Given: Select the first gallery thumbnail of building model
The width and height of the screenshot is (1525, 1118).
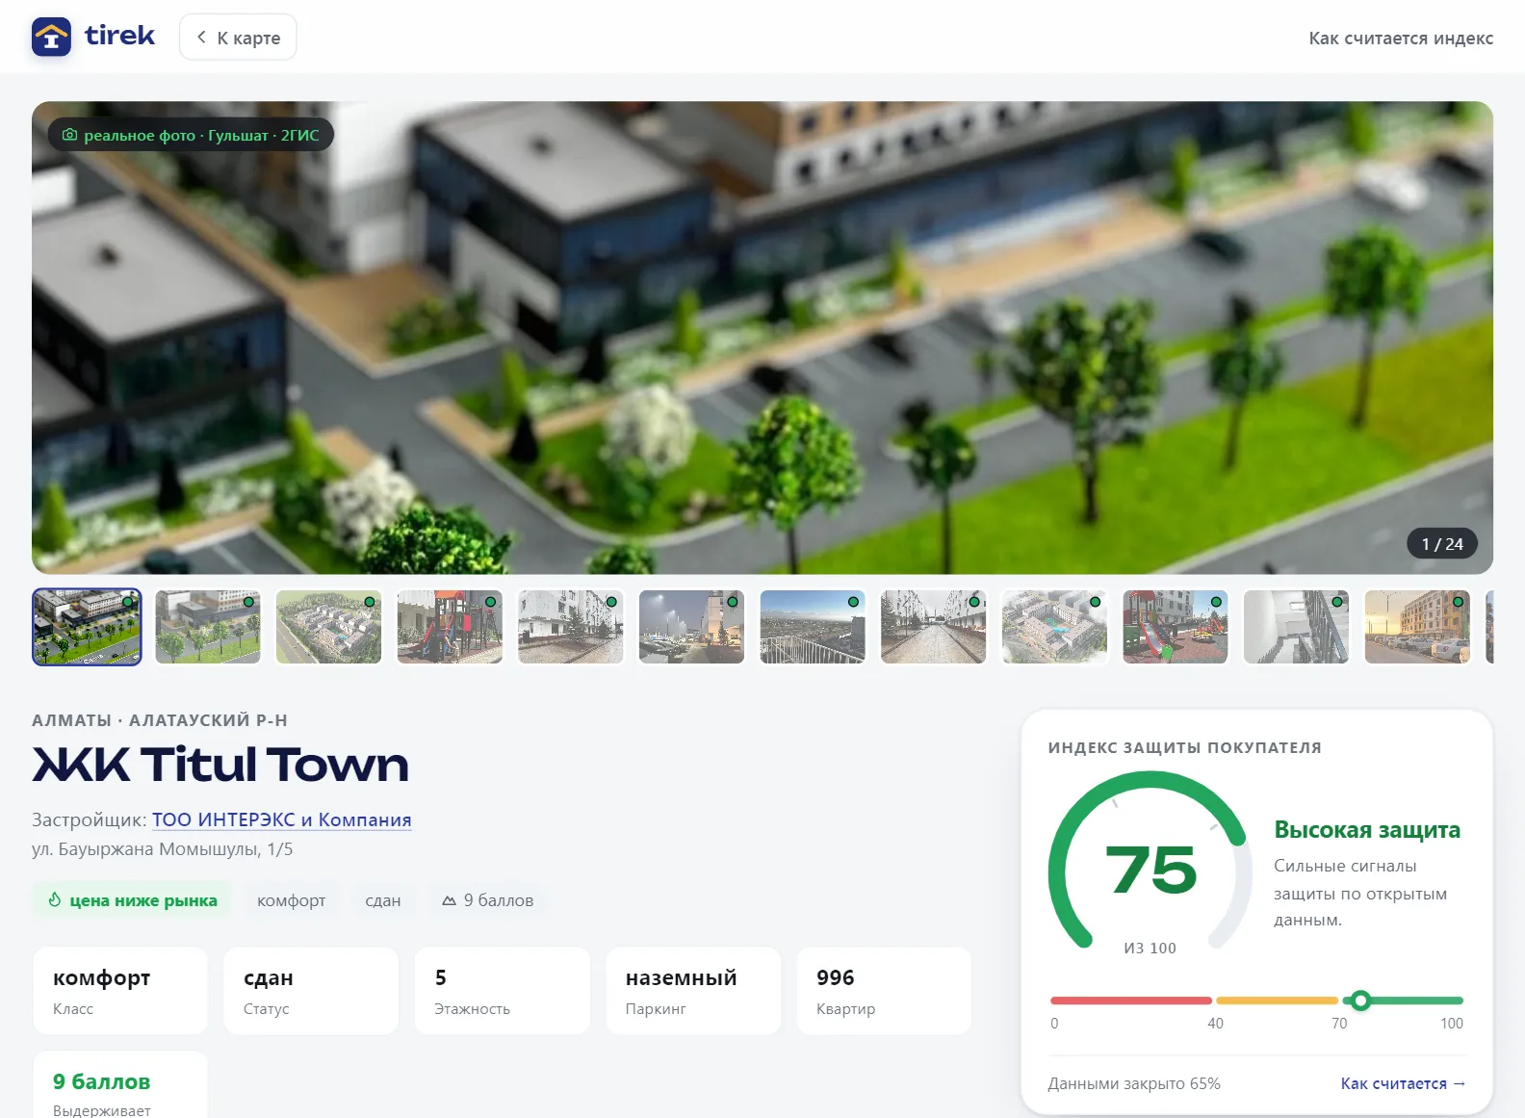Looking at the screenshot, I should coord(87,627).
